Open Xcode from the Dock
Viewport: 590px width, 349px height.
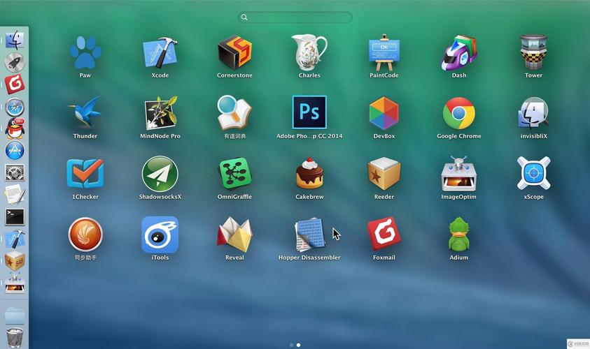[x=15, y=239]
